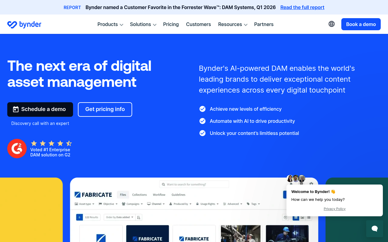The image size is (388, 242).
Task: Open the Order by Date added dropdown
Action: [x=119, y=217]
